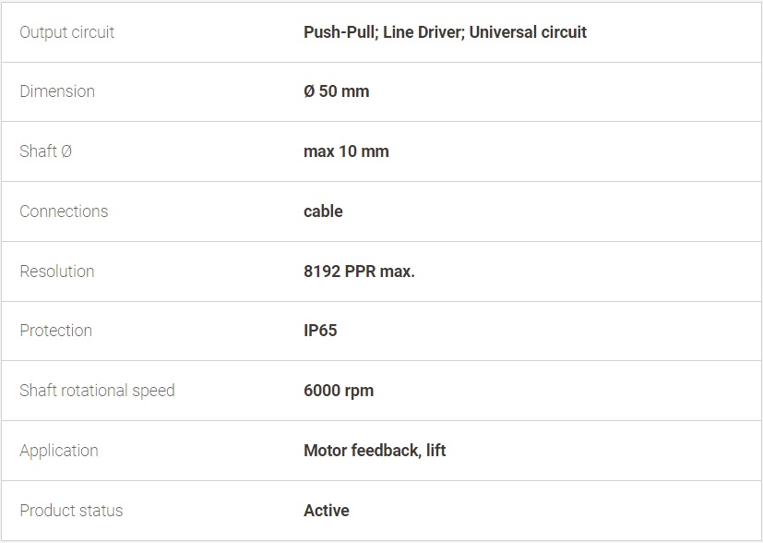Select the cable value text

(x=323, y=211)
